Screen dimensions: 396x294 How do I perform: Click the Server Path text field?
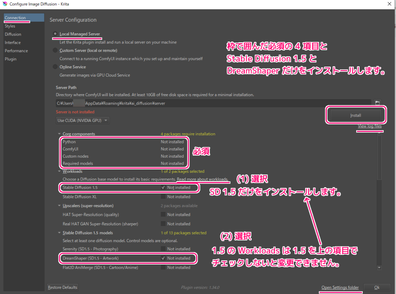pos(213,103)
